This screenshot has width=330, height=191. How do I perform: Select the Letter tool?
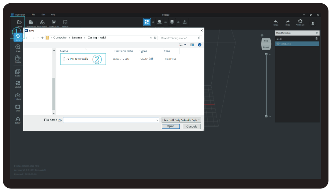tap(18, 119)
